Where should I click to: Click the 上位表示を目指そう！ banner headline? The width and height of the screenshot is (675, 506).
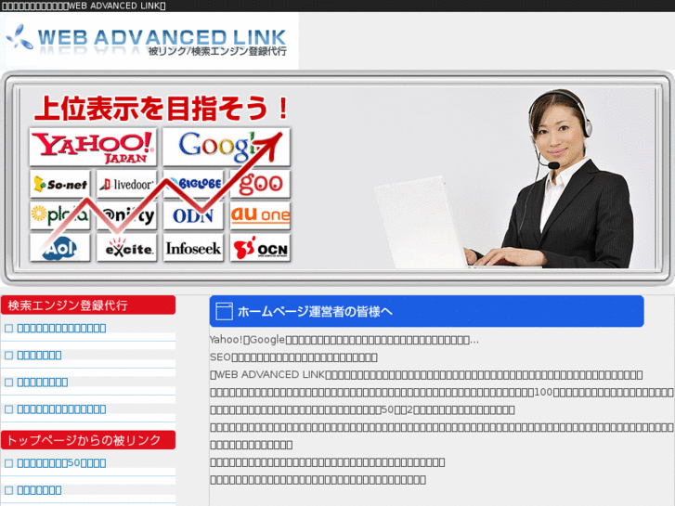[162, 108]
